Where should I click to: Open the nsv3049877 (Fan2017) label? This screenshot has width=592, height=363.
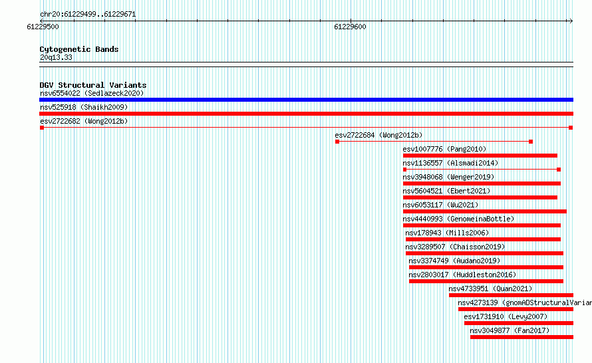pyautogui.click(x=510, y=330)
